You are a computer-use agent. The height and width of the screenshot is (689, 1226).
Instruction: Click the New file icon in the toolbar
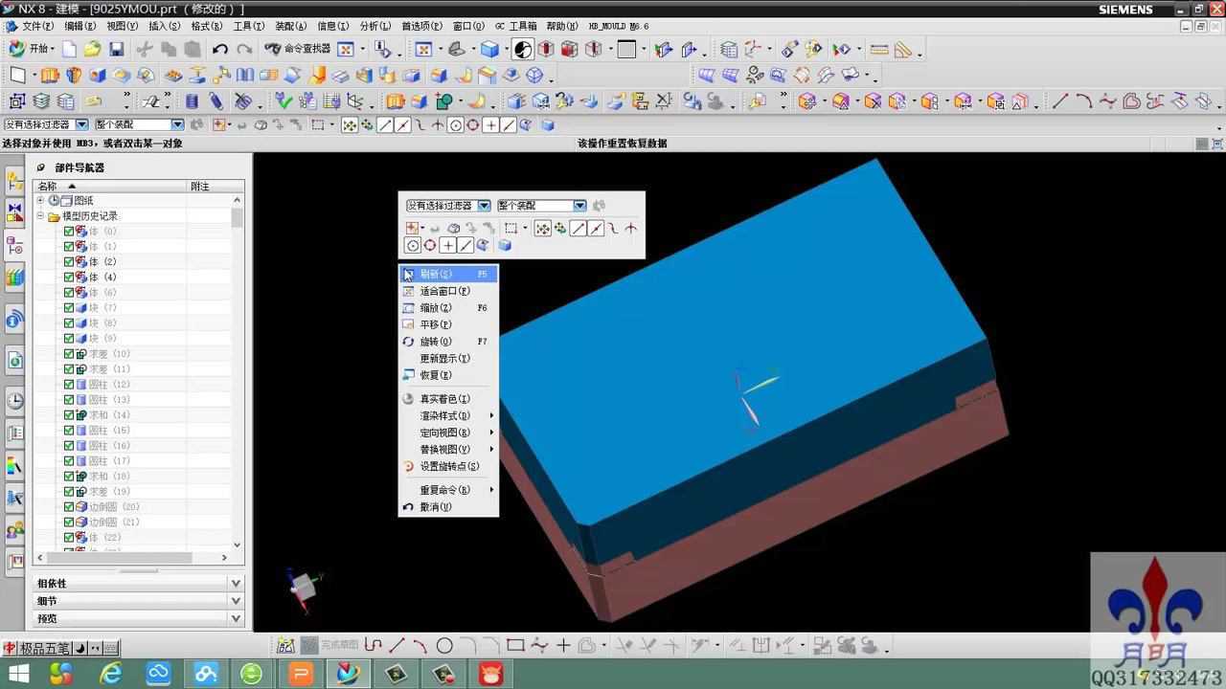pyautogui.click(x=69, y=49)
